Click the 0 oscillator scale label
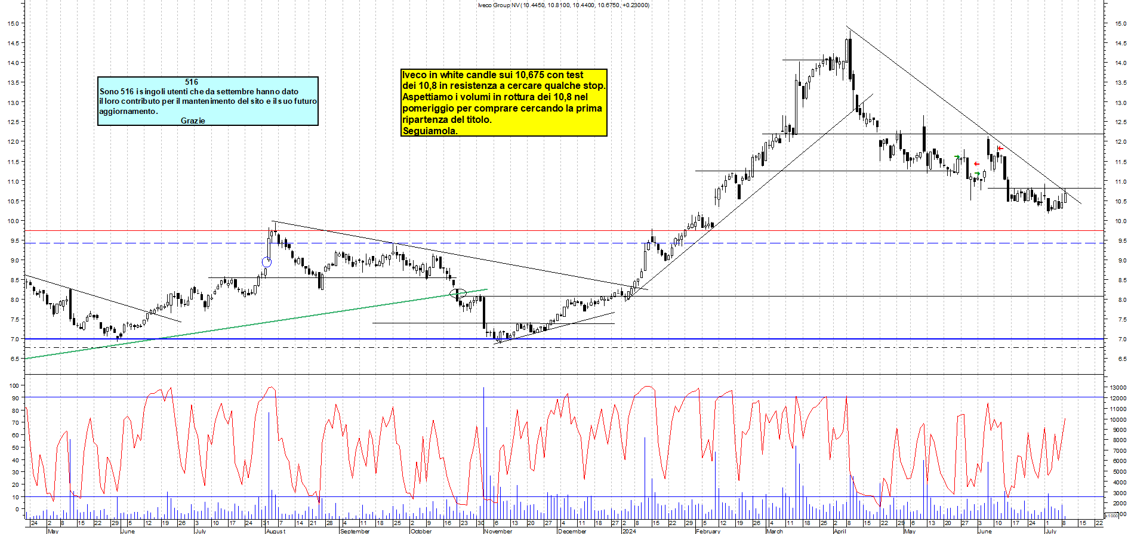This screenshot has width=1128, height=534. coord(17,509)
